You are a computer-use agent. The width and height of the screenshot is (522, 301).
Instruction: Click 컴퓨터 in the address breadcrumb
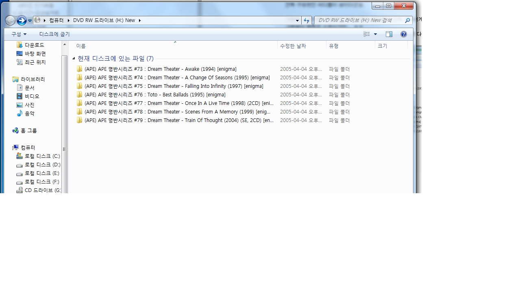pos(56,20)
